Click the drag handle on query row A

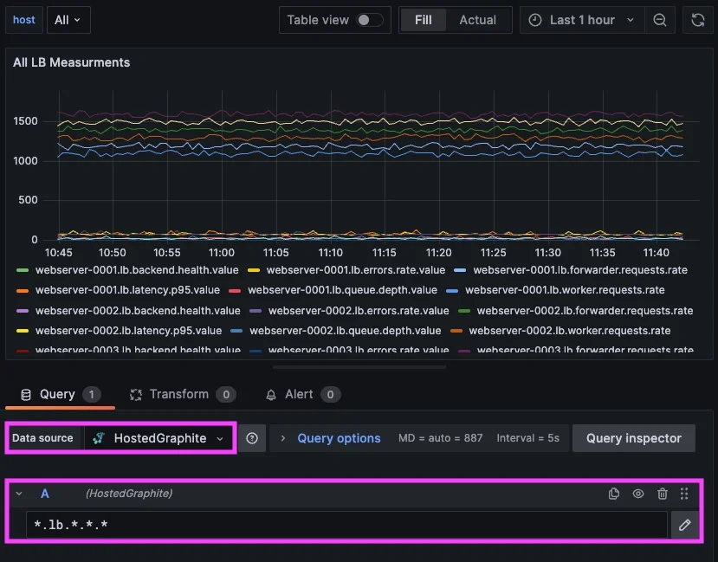(x=684, y=494)
